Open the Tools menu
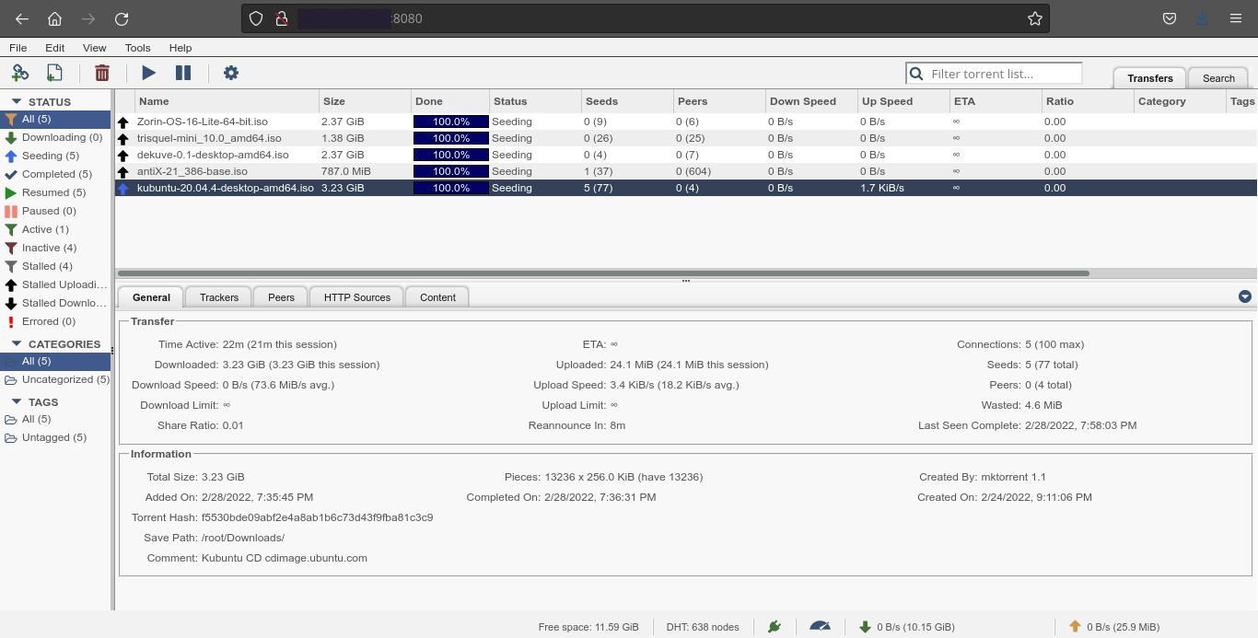 click(x=137, y=48)
